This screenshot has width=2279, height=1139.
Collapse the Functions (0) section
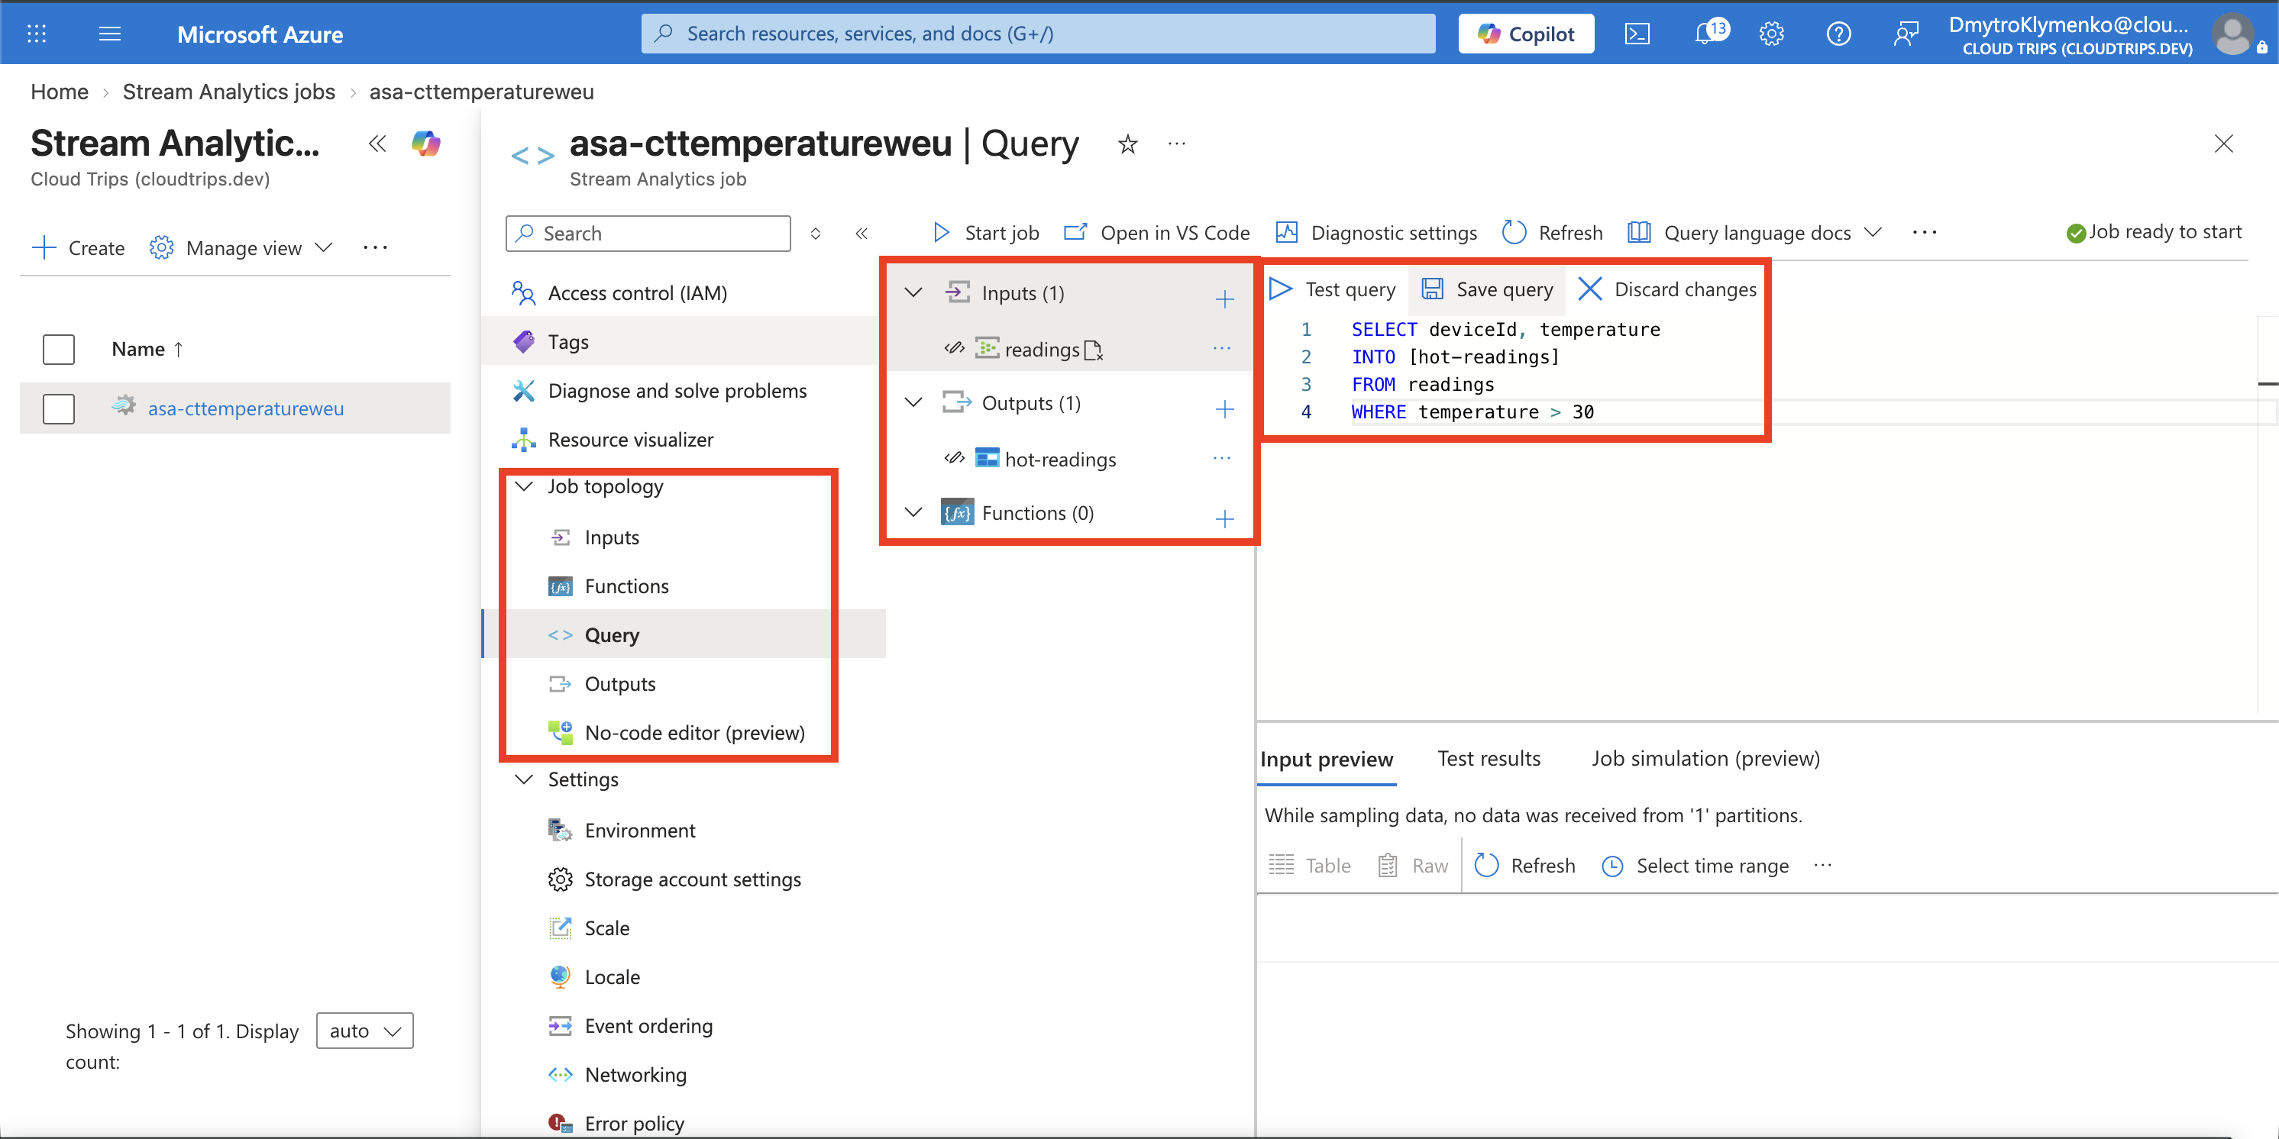[913, 513]
